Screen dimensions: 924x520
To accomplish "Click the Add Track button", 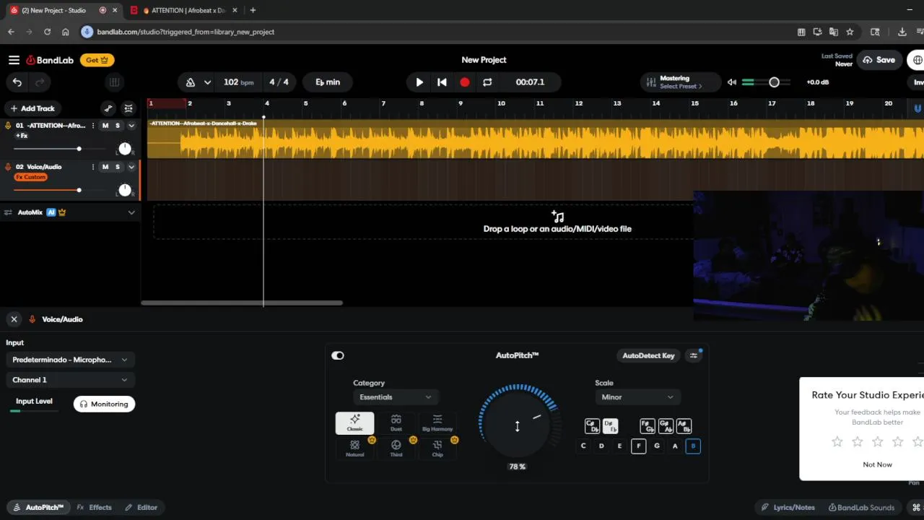I will tap(32, 108).
